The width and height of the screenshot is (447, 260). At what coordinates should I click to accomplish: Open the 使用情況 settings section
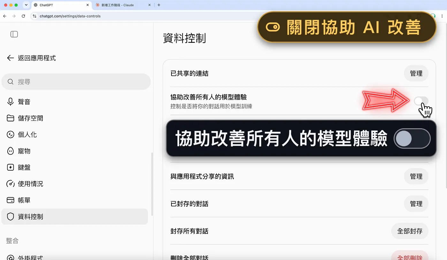75,184
